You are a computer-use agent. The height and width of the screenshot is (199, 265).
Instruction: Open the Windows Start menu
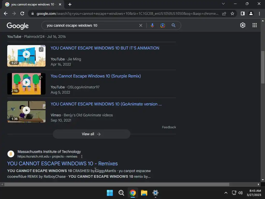(x=110, y=193)
